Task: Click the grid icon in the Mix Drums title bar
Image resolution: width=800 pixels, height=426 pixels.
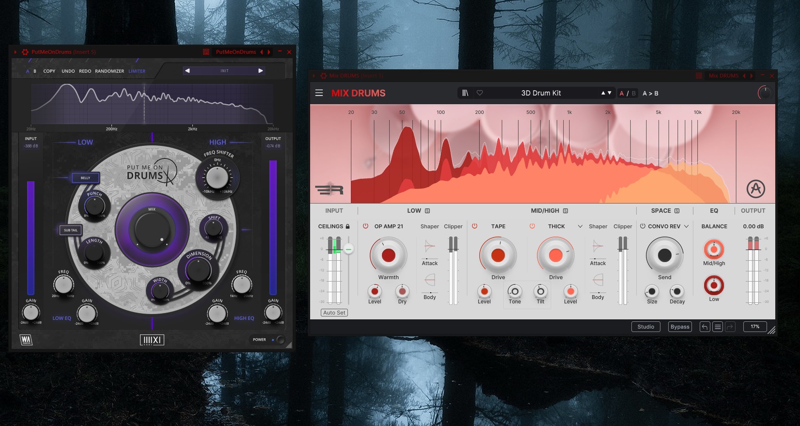Action: tap(699, 76)
